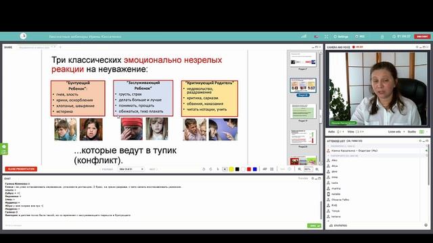The height and width of the screenshot is (243, 433).
Task: Click the lock icon in top bar
Action: pyautogui.click(x=382, y=36)
